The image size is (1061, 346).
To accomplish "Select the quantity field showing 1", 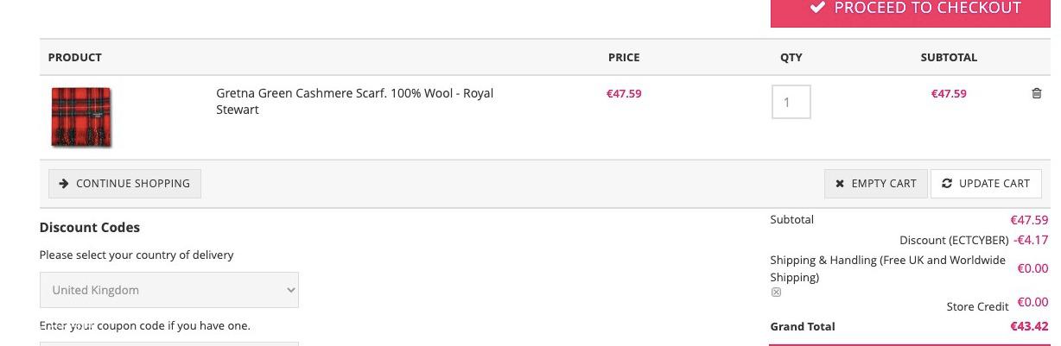I will (791, 102).
